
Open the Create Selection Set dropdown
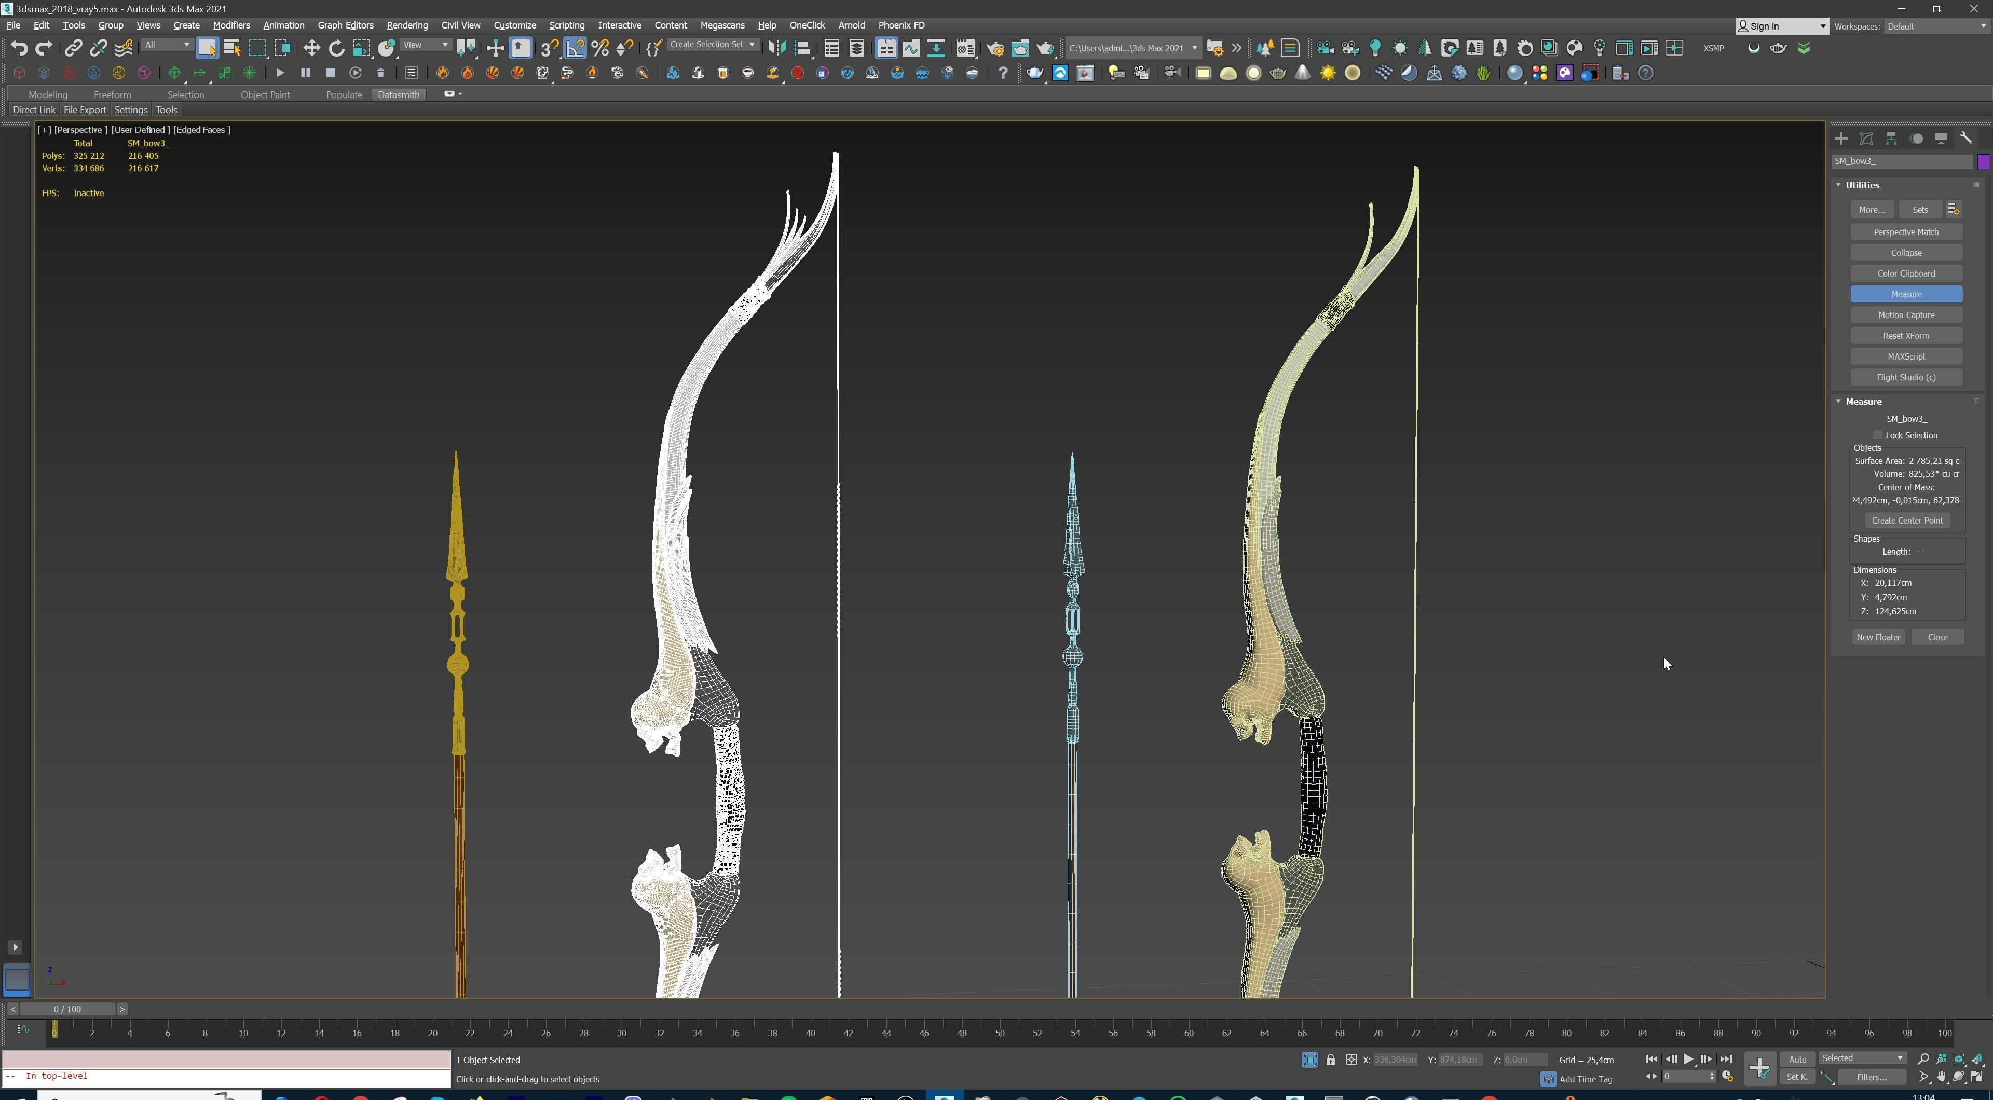tap(712, 45)
